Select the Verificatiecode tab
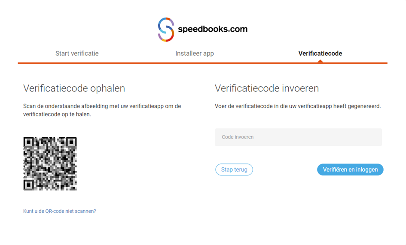Image resolution: width=406 pixels, height=245 pixels. [x=320, y=54]
